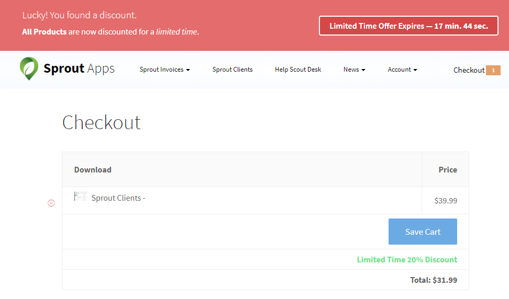Open the Help Scout Desk nav link
The image size is (509, 299).
point(298,70)
